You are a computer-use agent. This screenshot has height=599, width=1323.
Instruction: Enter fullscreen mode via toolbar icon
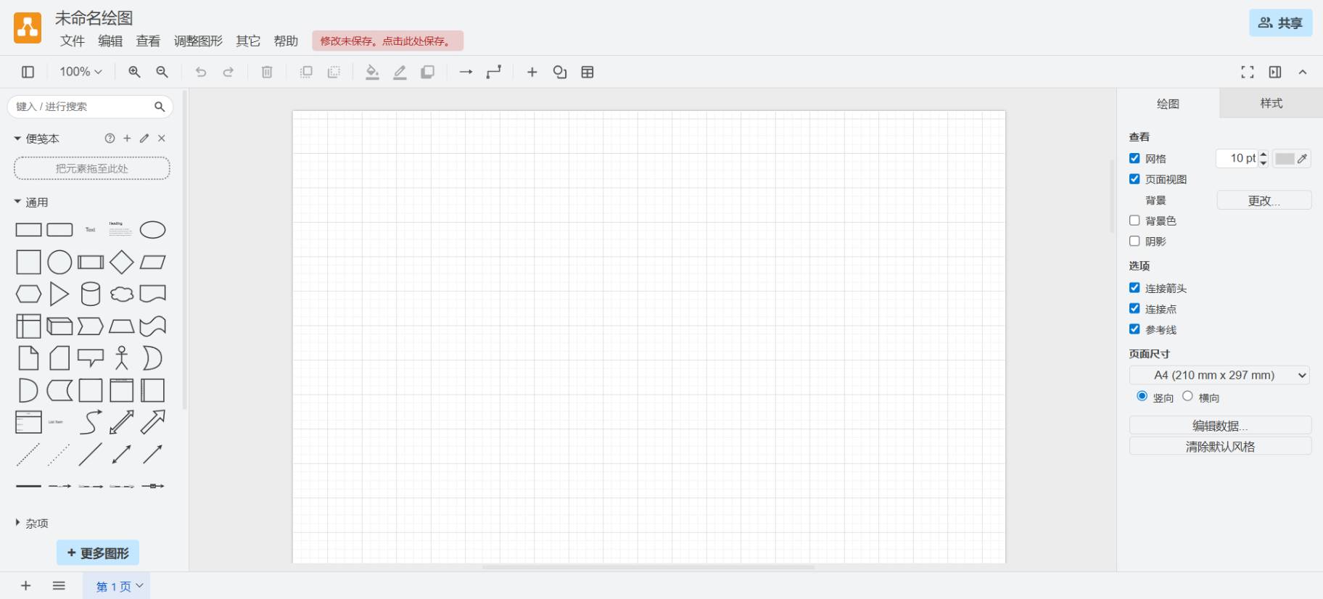point(1247,72)
